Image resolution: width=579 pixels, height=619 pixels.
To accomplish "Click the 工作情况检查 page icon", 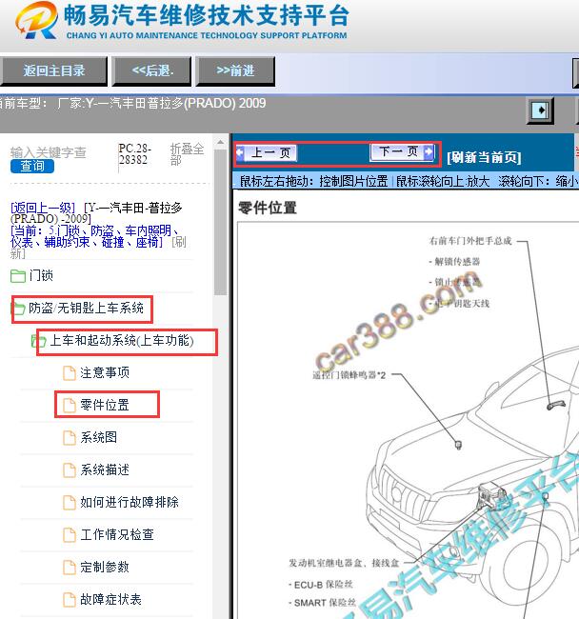I will 70,535.
